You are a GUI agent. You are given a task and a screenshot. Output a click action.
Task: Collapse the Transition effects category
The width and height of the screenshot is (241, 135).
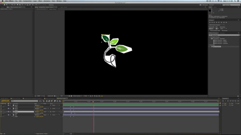tap(209, 45)
